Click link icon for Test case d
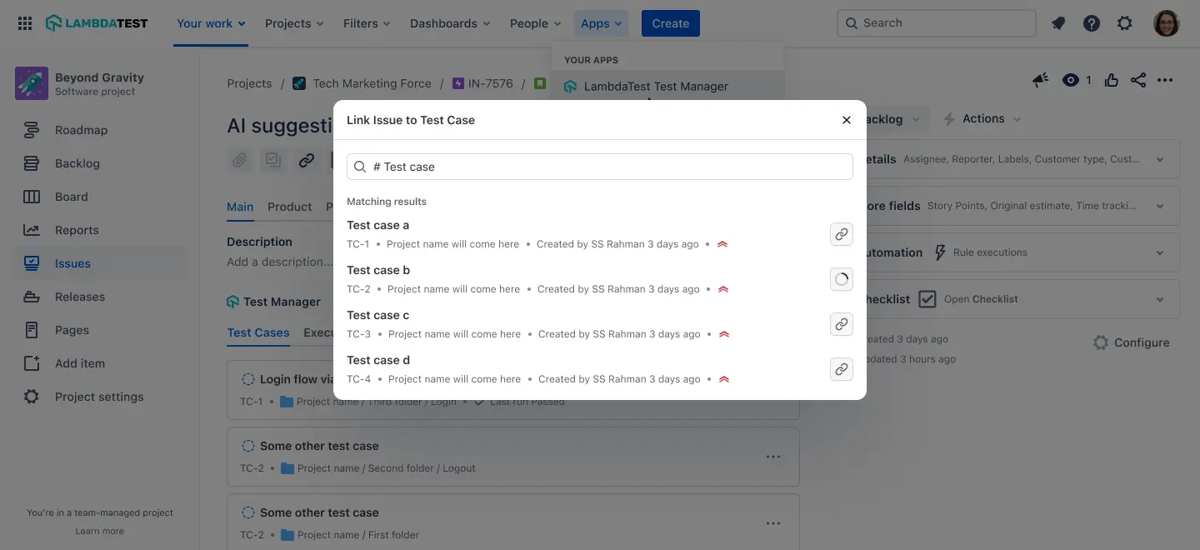 [x=842, y=369]
